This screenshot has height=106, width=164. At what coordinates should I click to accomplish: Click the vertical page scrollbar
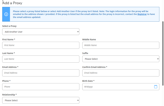point(163,52)
